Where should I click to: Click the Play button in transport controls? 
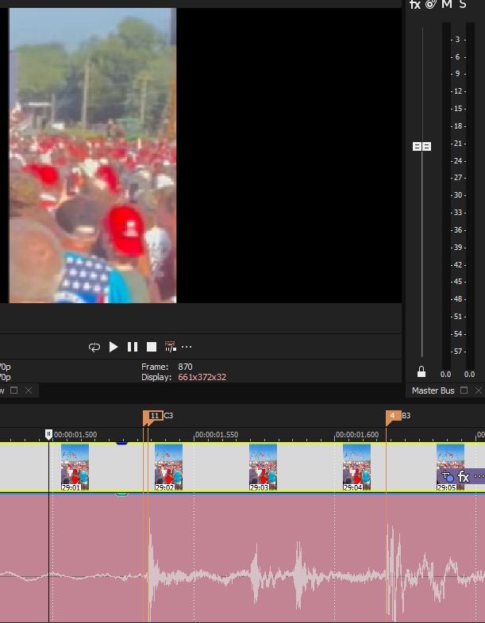[114, 347]
